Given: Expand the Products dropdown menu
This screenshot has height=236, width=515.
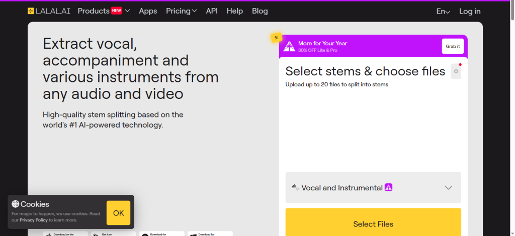Looking at the screenshot, I should [127, 11].
